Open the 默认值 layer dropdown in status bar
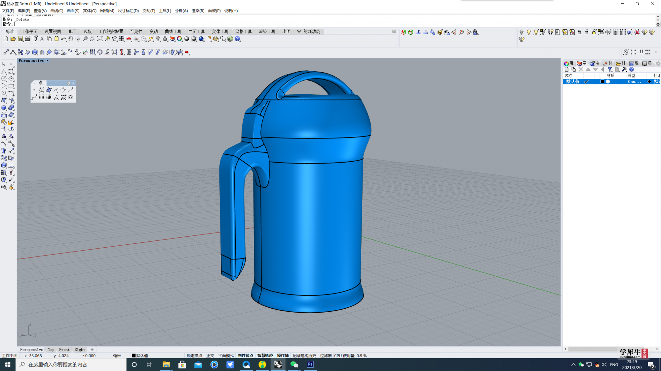 140,356
